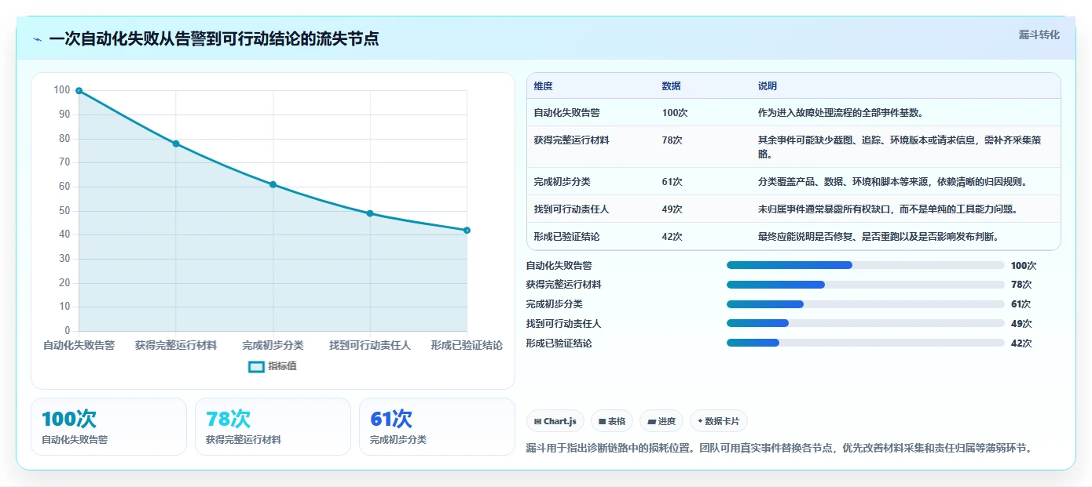Toggle the 指标值 legend swatch
The image size is (1092, 487).
[x=256, y=366]
